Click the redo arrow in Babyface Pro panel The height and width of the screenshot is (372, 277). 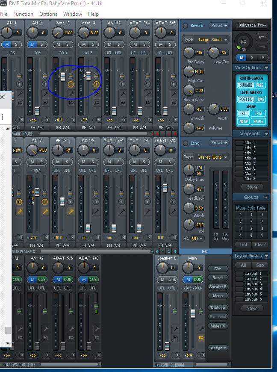click(262, 47)
